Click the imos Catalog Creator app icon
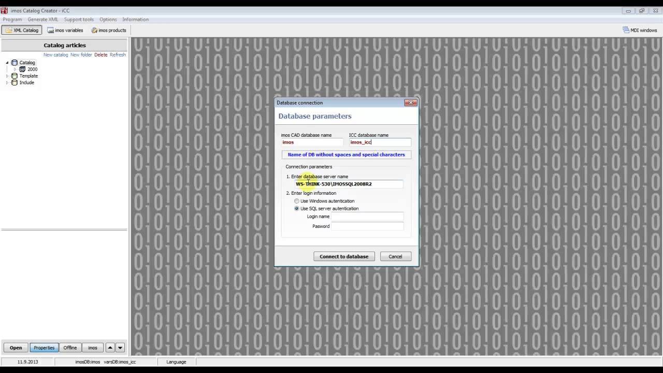Screen dimensions: 663x373 click(x=4, y=10)
